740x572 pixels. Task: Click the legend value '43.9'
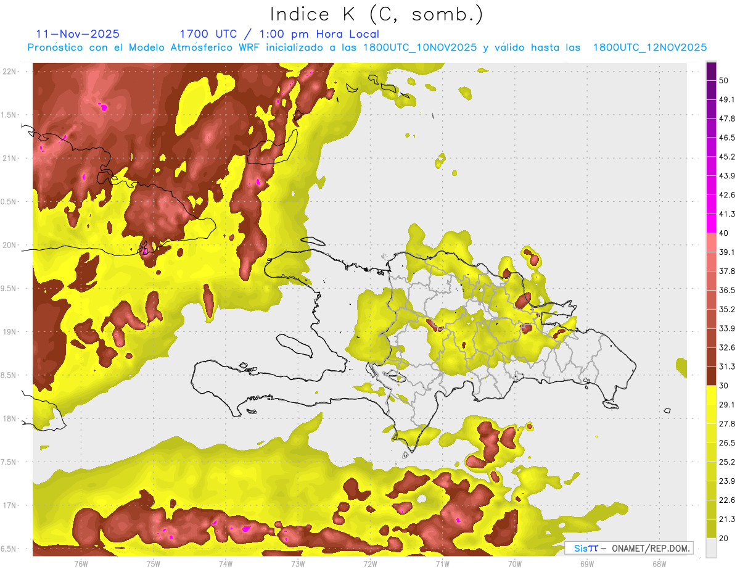[727, 176]
